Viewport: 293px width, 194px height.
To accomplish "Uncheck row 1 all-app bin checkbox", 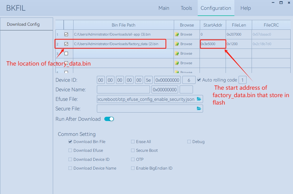I will (66, 34).
